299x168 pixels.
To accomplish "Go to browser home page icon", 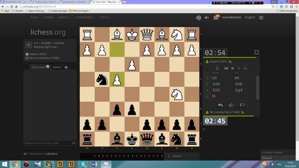I will point(16,7).
